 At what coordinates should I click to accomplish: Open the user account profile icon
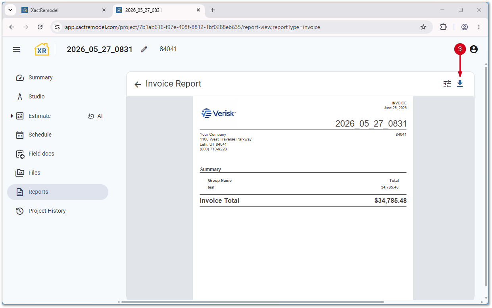click(x=474, y=49)
